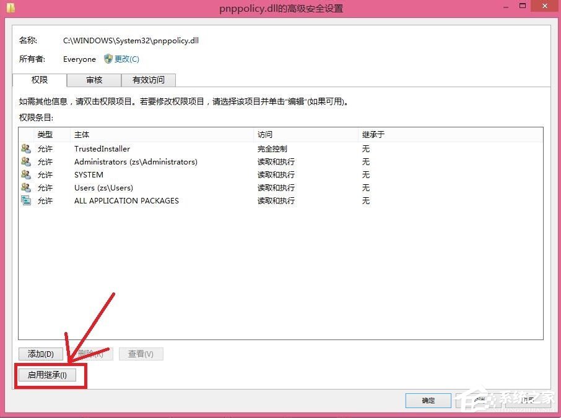The height and width of the screenshot is (418, 561).
Task: Click the SYSTEM entry's group icon
Action: (x=25, y=174)
